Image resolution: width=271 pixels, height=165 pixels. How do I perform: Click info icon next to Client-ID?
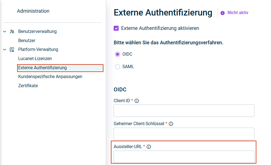coord(137,101)
